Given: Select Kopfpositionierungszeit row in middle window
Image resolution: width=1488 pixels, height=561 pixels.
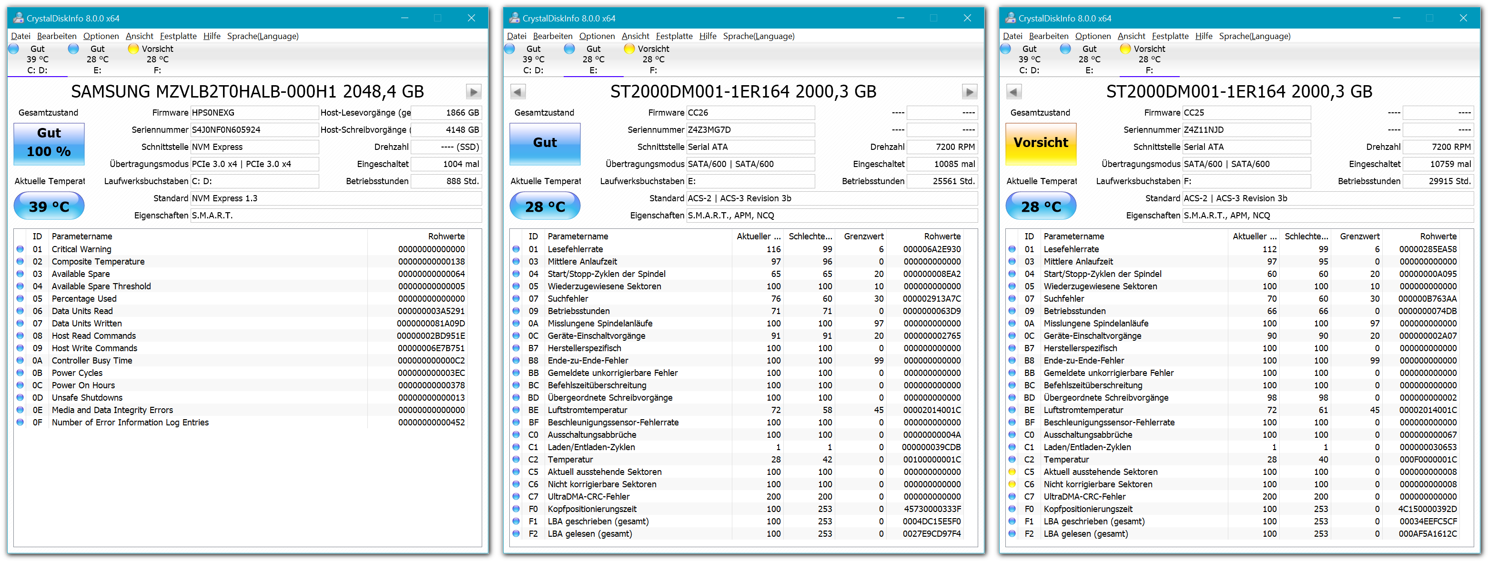Looking at the screenshot, I should pos(738,509).
